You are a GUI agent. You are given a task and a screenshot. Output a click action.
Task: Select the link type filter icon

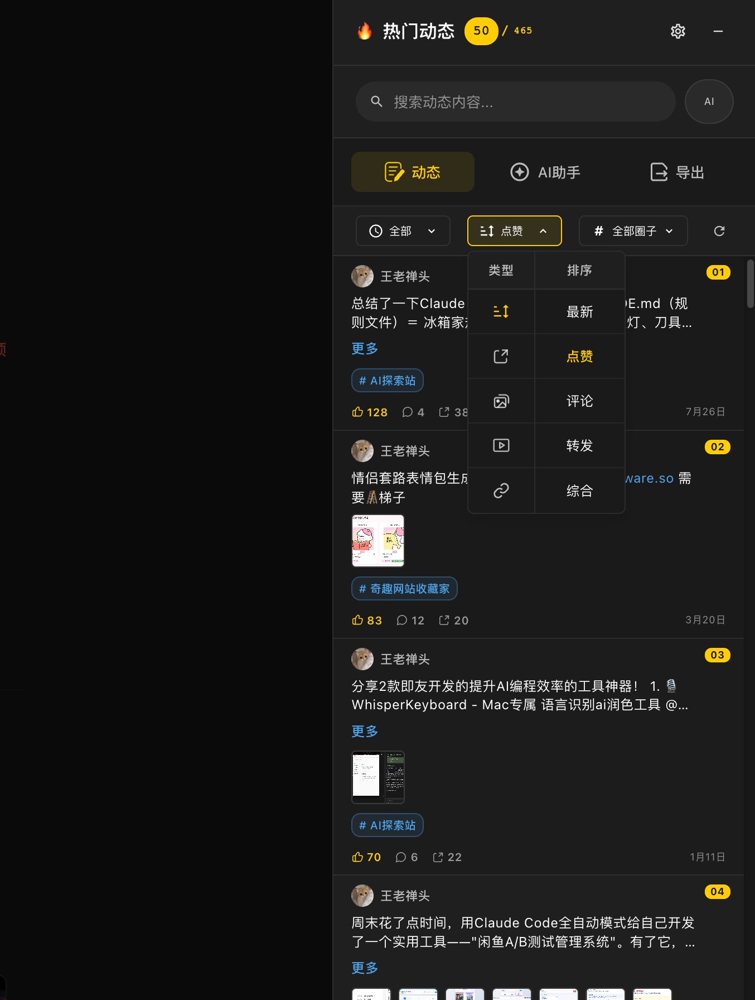[501, 491]
